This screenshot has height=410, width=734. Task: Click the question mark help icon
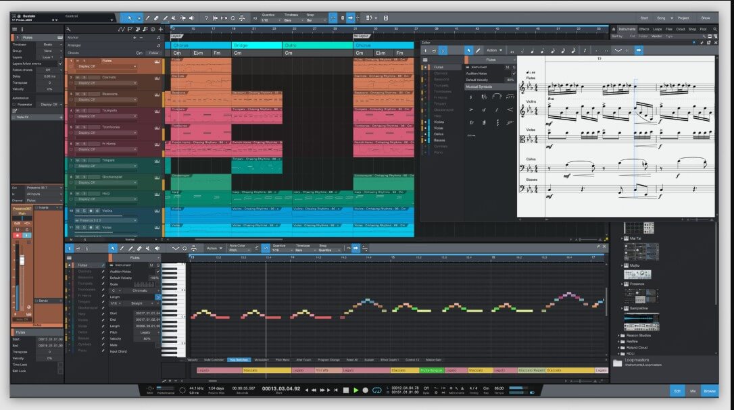(x=206, y=18)
